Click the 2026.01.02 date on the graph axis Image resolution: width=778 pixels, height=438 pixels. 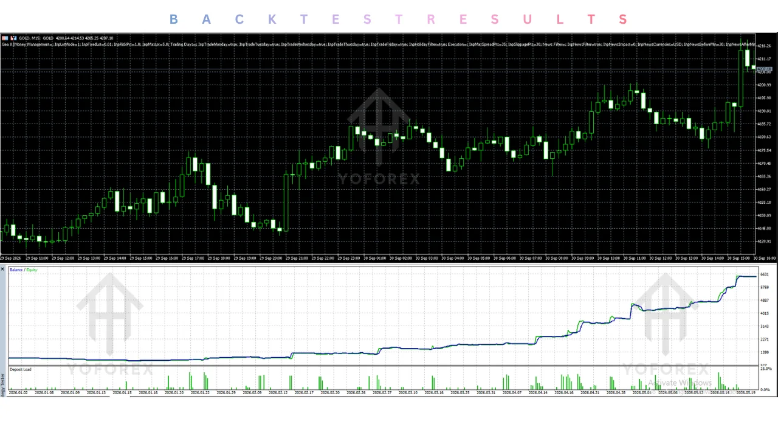pos(18,393)
